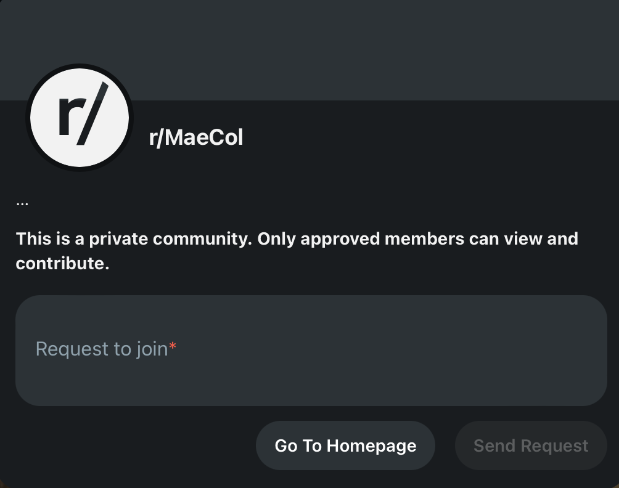The image size is (619, 488).
Task: Click the ellipsis community description
Action: [x=22, y=203]
